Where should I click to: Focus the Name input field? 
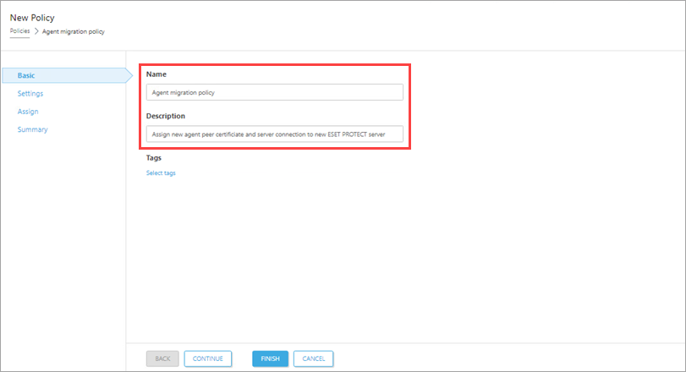click(x=274, y=92)
